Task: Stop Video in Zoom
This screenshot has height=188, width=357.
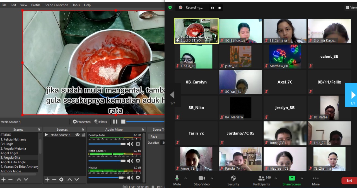Action: click(x=202, y=180)
